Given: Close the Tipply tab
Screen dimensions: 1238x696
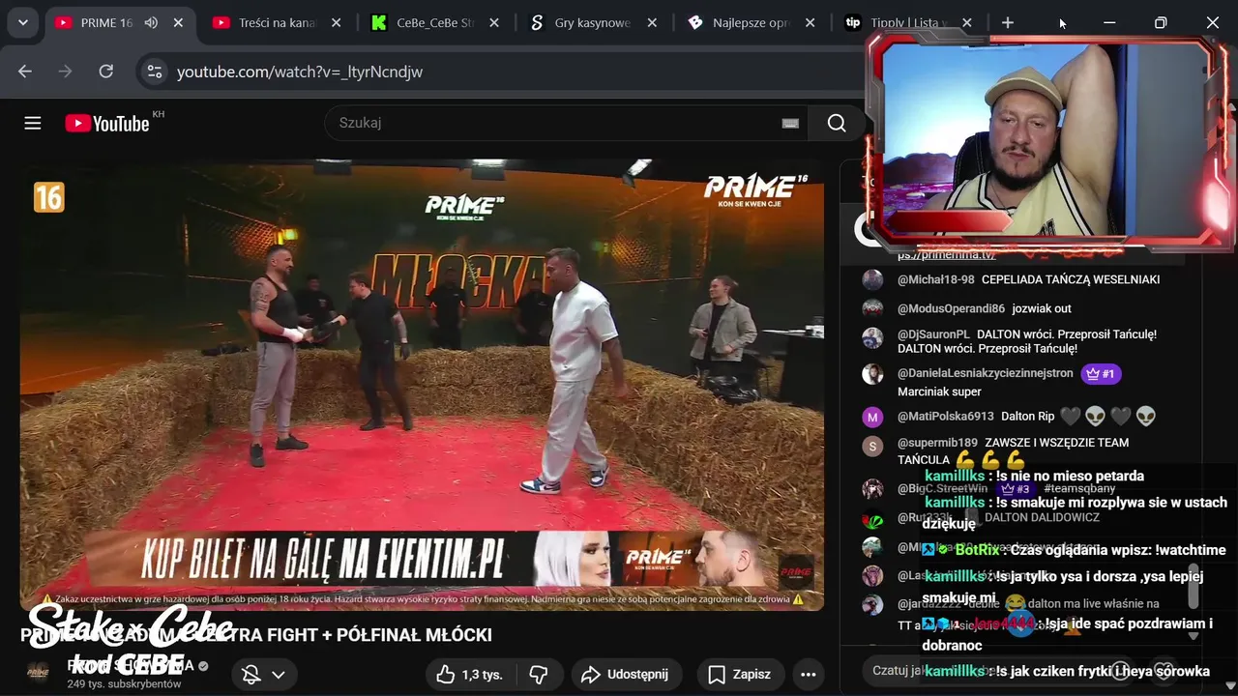Looking at the screenshot, I should point(967,22).
